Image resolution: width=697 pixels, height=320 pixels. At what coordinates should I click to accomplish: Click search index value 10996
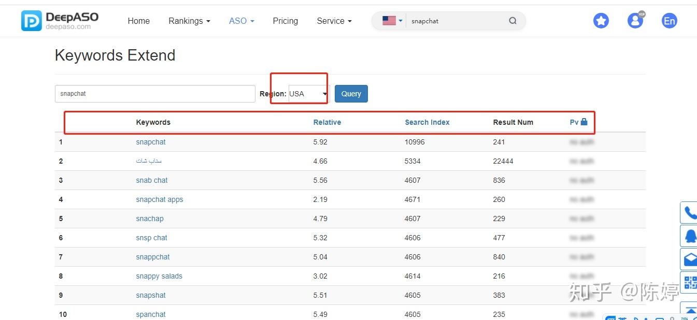coord(415,142)
